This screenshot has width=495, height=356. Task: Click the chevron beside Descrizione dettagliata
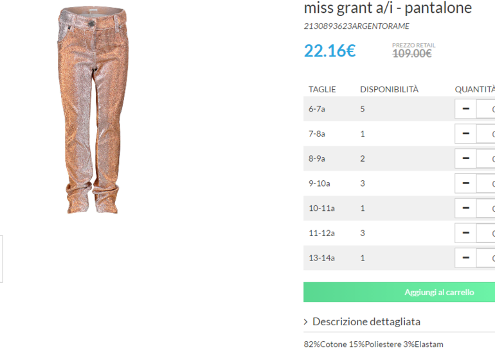[x=305, y=322]
